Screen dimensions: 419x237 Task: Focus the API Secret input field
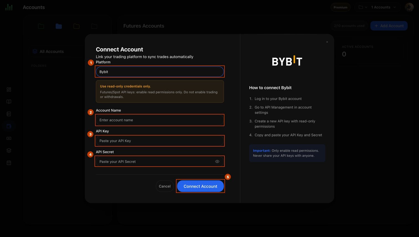coord(160,162)
